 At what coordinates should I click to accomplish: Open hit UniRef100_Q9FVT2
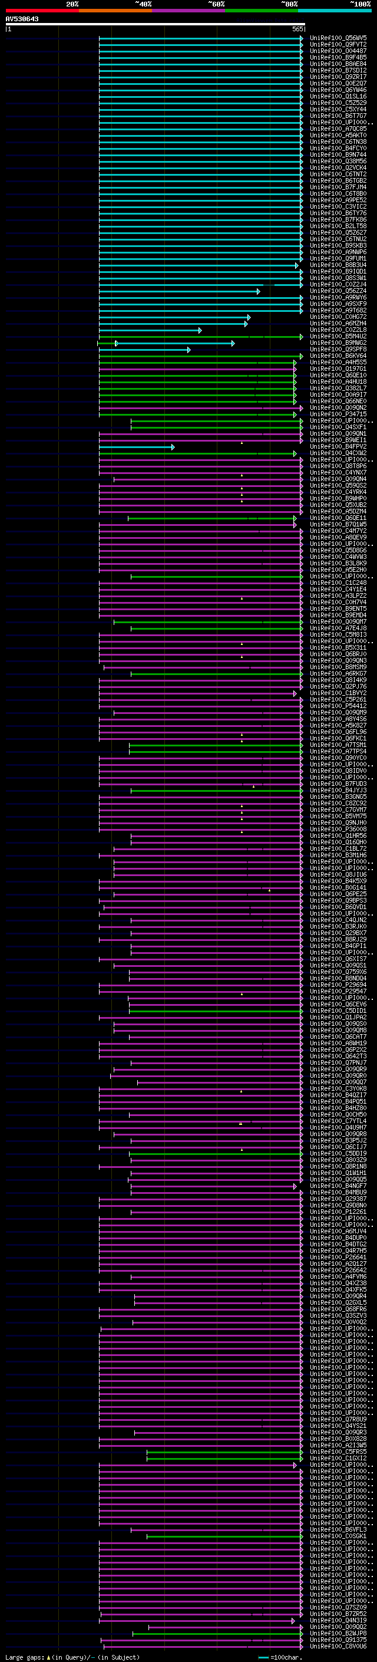[338, 45]
